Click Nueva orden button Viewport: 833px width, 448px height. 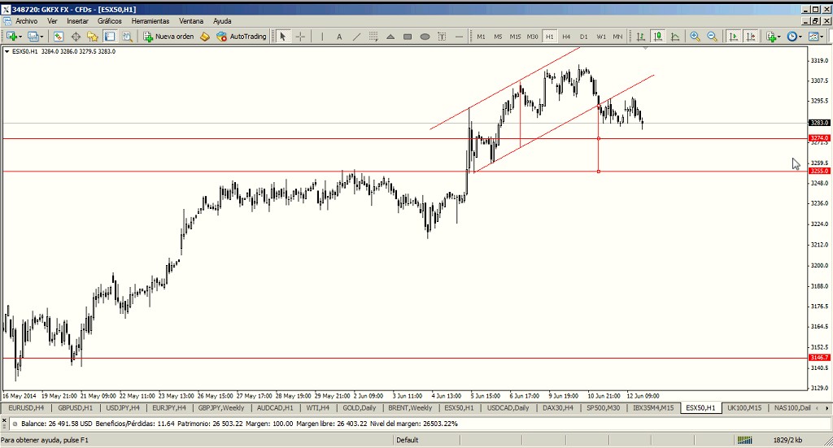click(169, 36)
